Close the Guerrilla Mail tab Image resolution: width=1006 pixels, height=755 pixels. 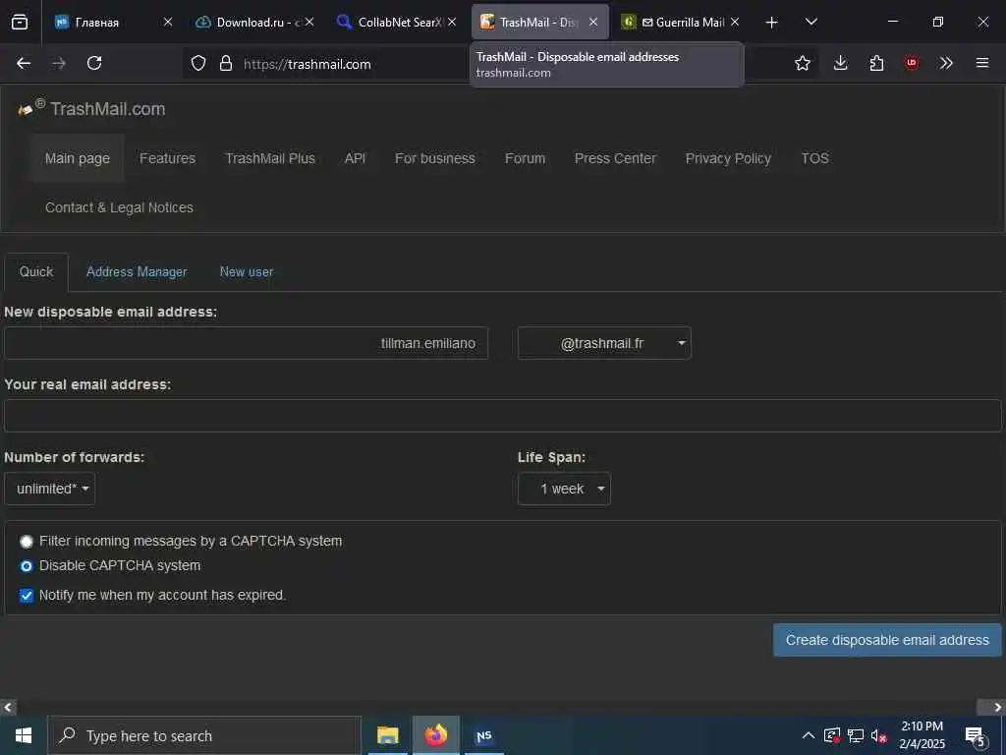coord(735,22)
